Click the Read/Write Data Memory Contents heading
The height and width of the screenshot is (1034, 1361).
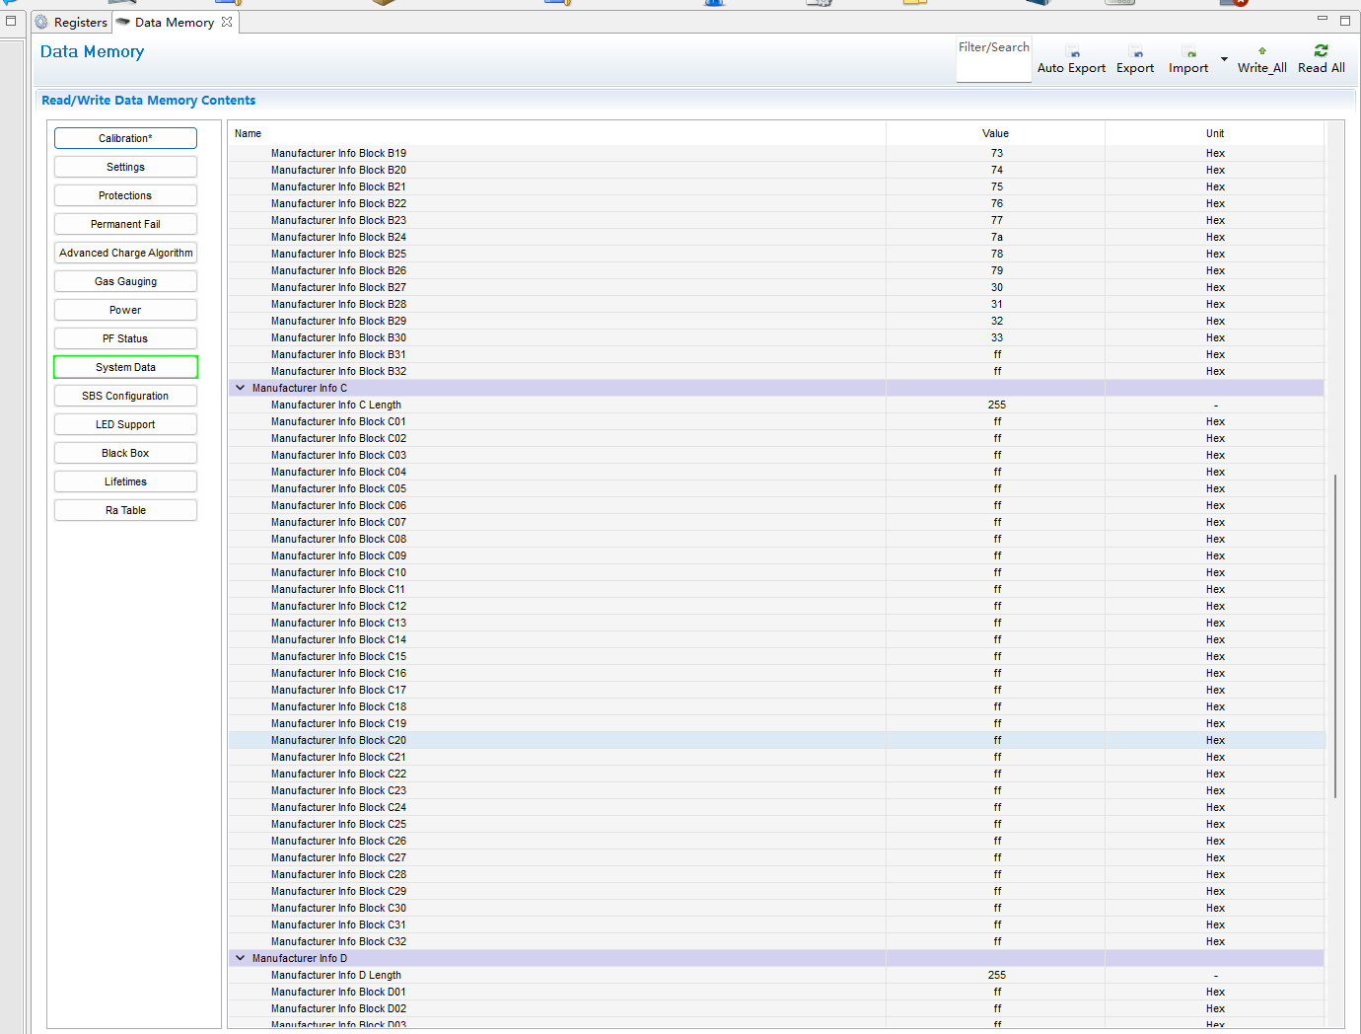click(x=148, y=101)
